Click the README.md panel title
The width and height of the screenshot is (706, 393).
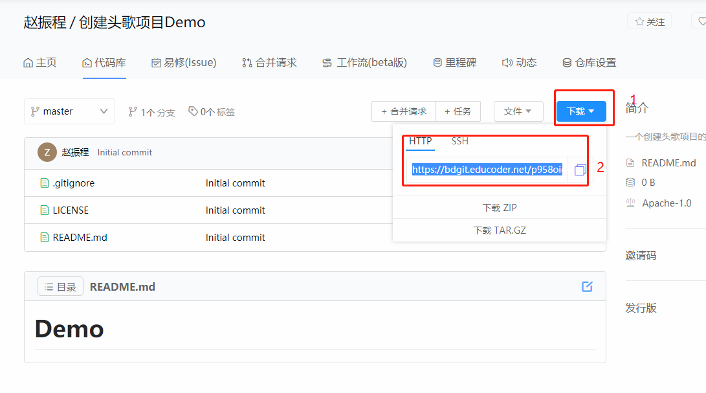tap(122, 287)
